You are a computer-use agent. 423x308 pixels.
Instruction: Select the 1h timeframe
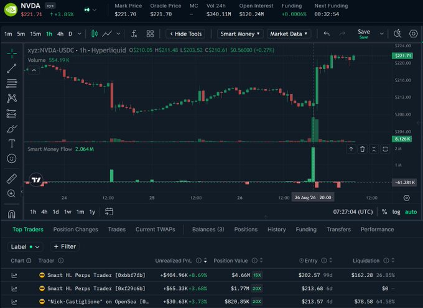point(49,34)
